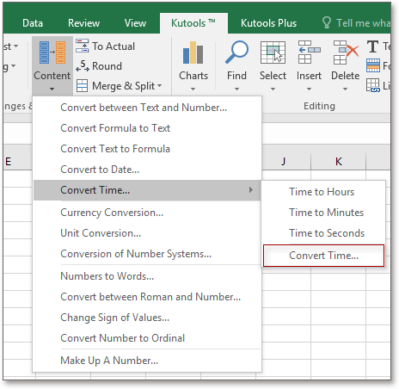This screenshot has height=389, width=399.
Task: Click the lightbulb Tell me icon
Action: click(327, 22)
